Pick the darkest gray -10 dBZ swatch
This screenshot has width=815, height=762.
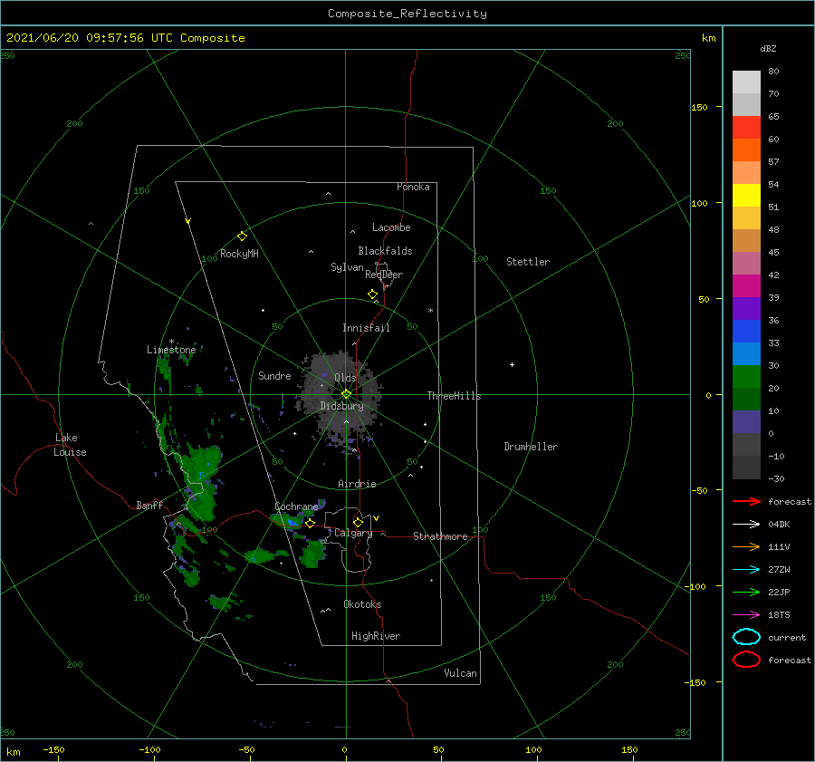746,468
